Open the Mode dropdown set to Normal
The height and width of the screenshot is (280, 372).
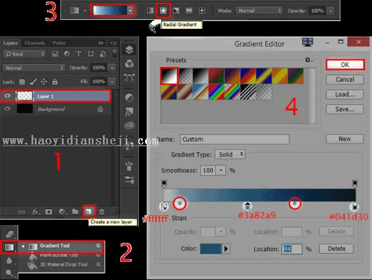(x=259, y=11)
